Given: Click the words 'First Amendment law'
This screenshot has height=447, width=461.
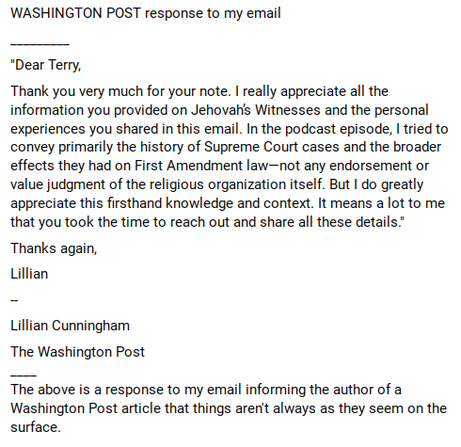Looking at the screenshot, I should [201, 166].
